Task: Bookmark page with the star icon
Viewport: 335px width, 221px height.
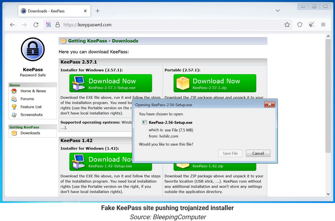Action: coord(287,25)
